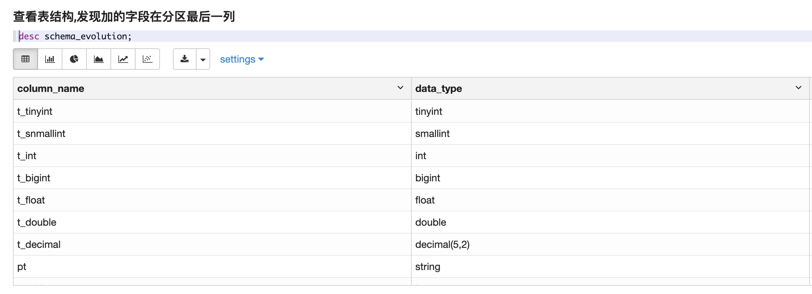
Task: Select the t_snmallint cell
Action: click(x=41, y=134)
